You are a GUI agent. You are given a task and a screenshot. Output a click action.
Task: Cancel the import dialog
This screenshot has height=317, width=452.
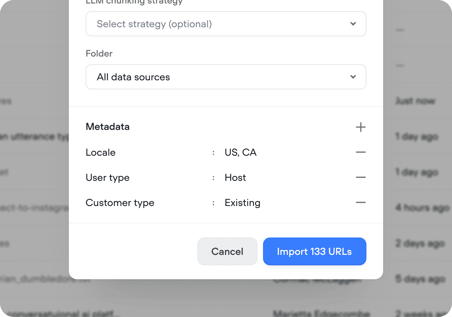(x=227, y=251)
